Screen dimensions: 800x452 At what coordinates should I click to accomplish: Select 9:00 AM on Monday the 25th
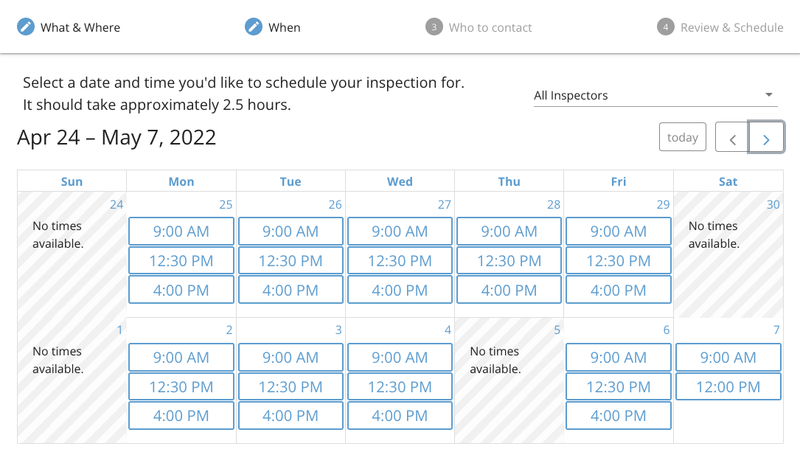(x=181, y=231)
